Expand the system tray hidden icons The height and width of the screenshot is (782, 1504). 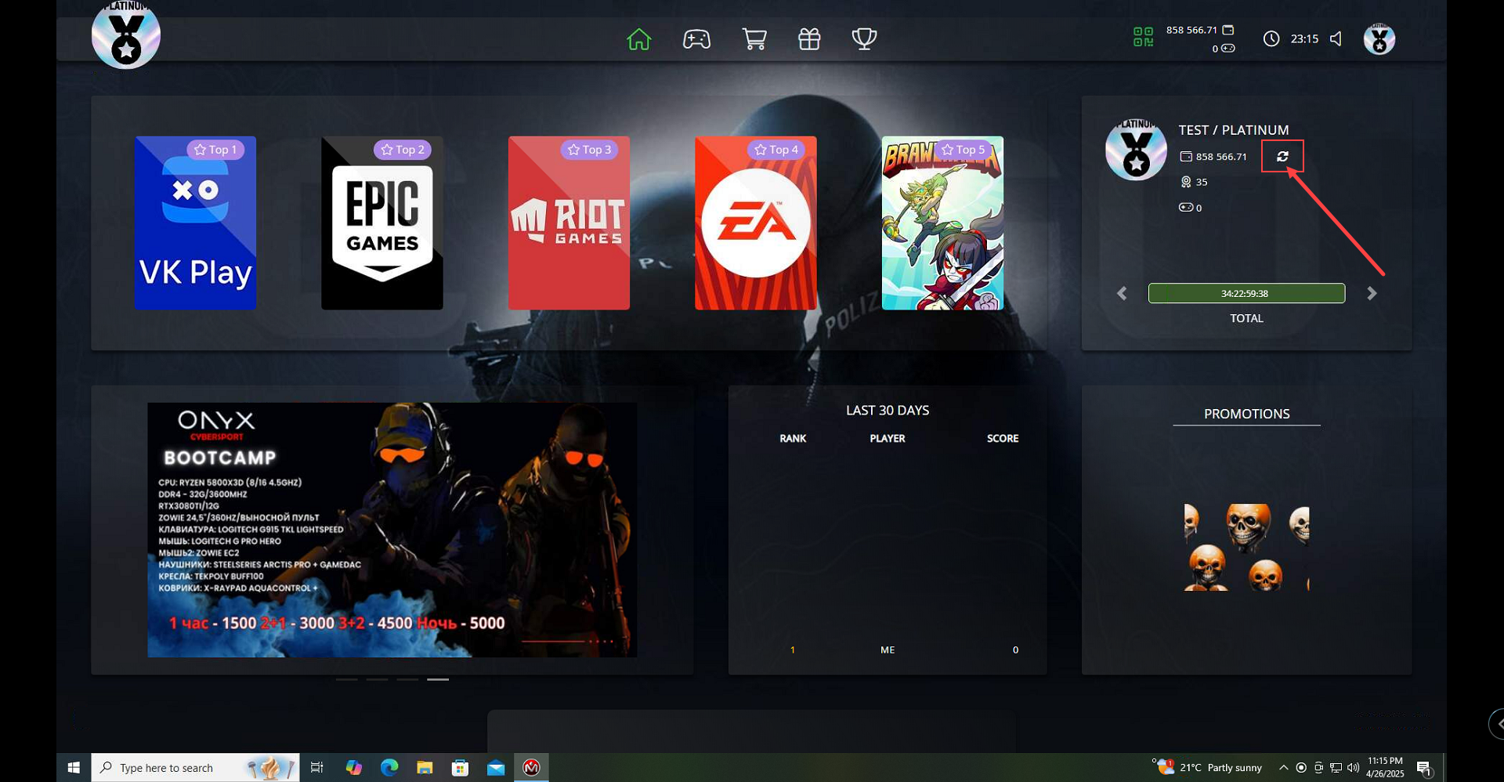[1283, 768]
